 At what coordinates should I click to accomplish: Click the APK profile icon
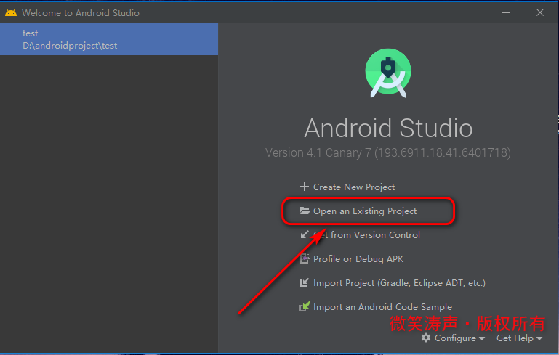(x=305, y=258)
